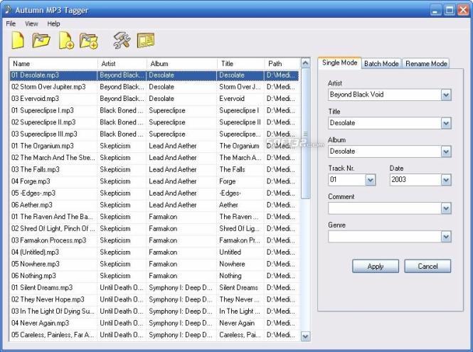Expand the Track Nr. dropdown
The image size is (473, 352).
pyautogui.click(x=371, y=180)
